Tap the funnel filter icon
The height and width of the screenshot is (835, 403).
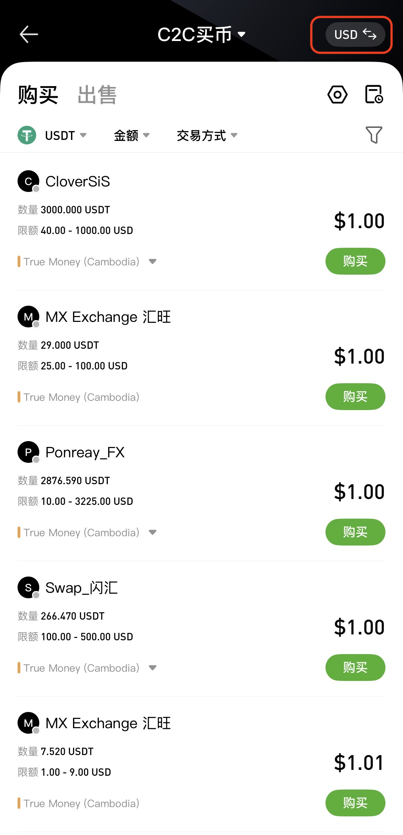pos(374,135)
